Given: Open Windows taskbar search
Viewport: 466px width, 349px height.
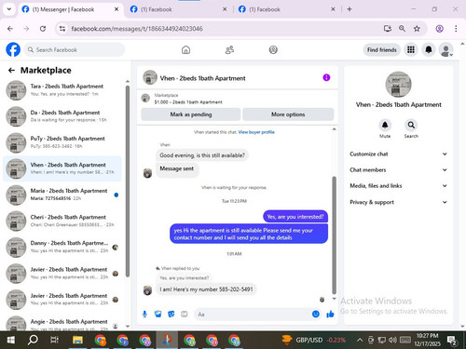Looking at the screenshot, I should point(33,340).
